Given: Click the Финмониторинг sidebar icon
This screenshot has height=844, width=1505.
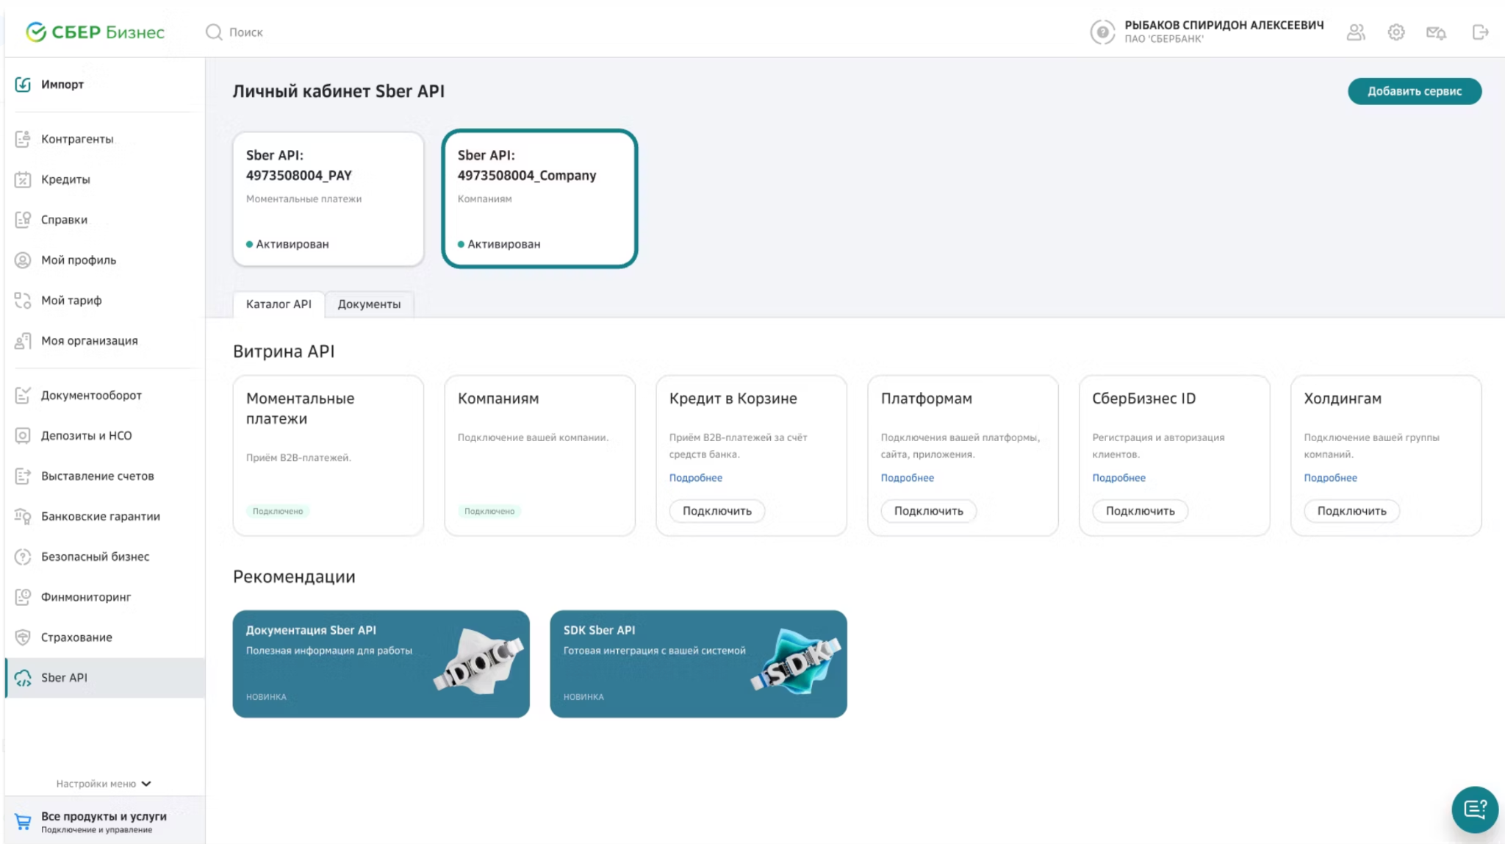Looking at the screenshot, I should pos(23,597).
